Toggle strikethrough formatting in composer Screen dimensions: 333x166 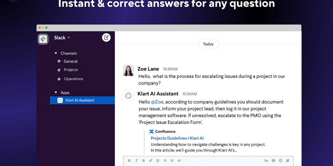(x=143, y=160)
